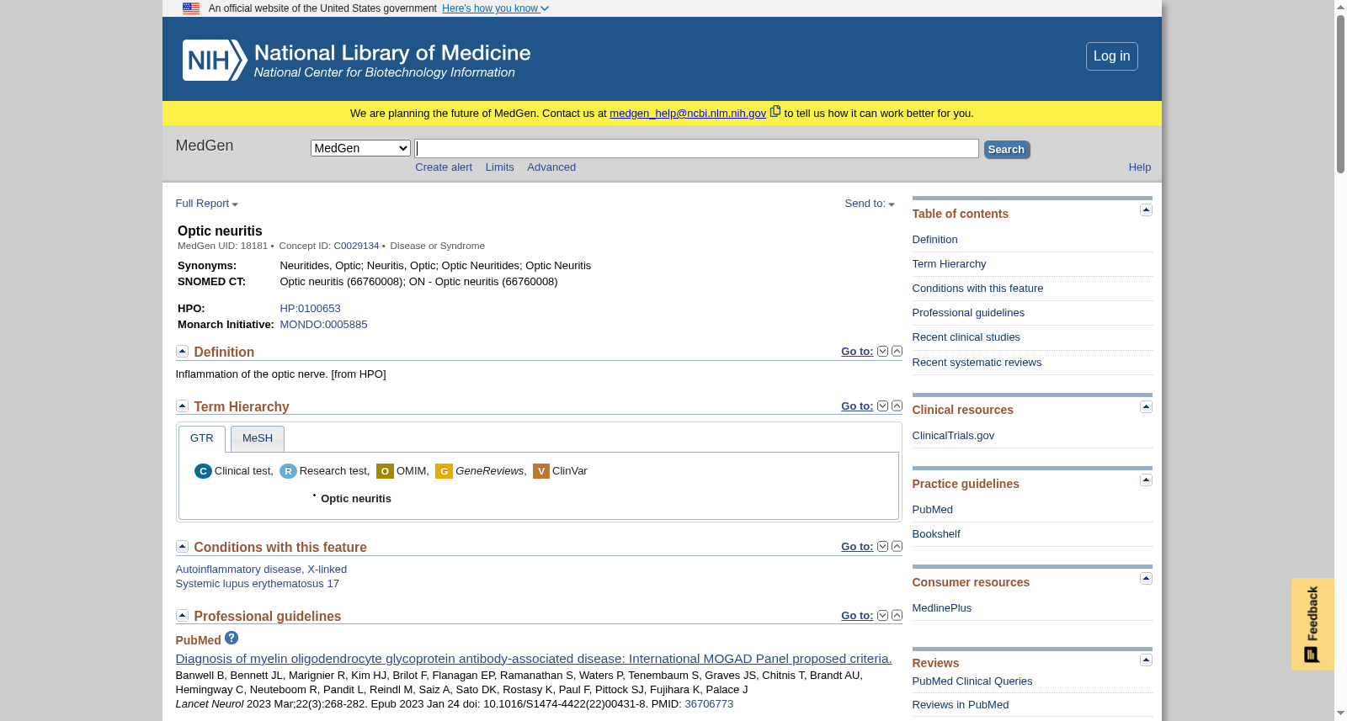Image resolution: width=1347 pixels, height=721 pixels.
Task: Open MedlinePlus consumer resource
Action: pos(941,608)
